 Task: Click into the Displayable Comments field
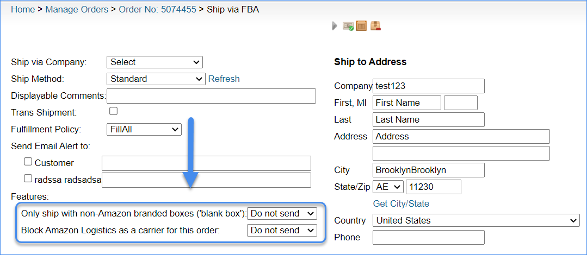click(212, 96)
